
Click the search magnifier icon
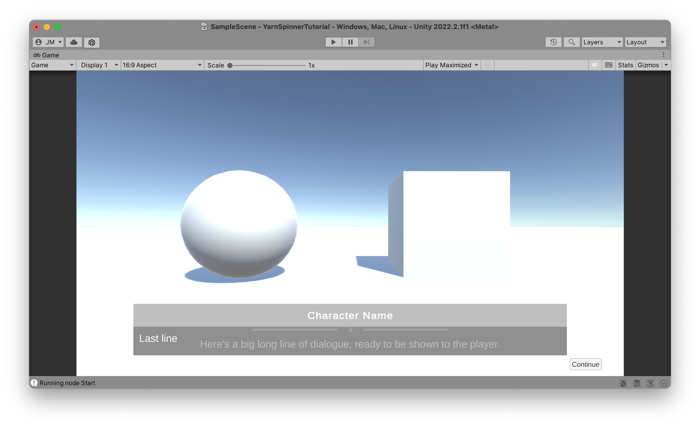(x=571, y=42)
